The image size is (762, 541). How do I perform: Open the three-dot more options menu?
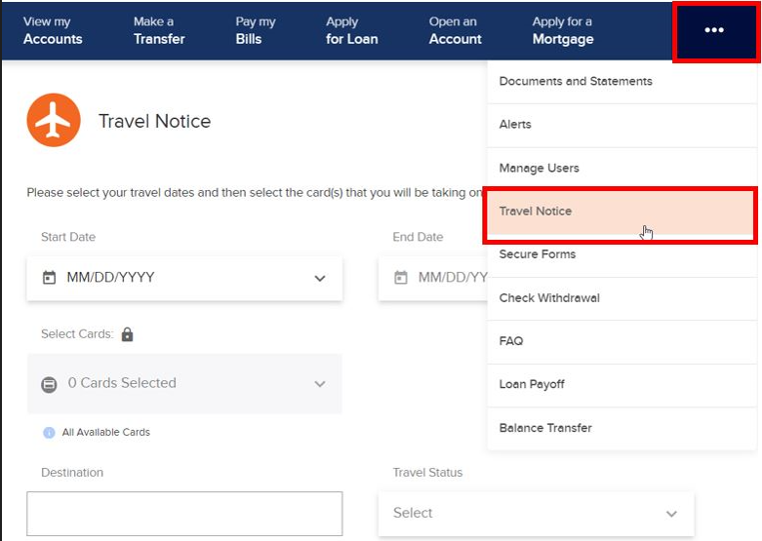click(x=714, y=30)
